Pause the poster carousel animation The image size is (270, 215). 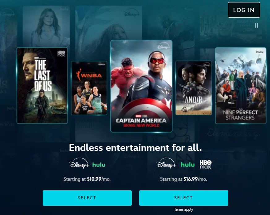[x=256, y=26]
